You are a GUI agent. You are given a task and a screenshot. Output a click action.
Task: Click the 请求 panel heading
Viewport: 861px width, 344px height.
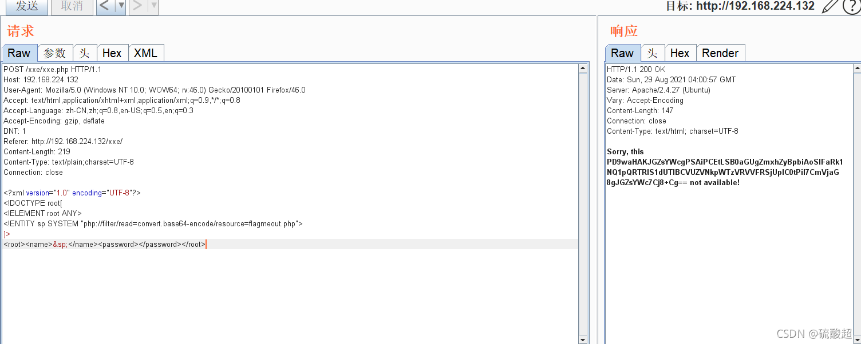click(21, 31)
